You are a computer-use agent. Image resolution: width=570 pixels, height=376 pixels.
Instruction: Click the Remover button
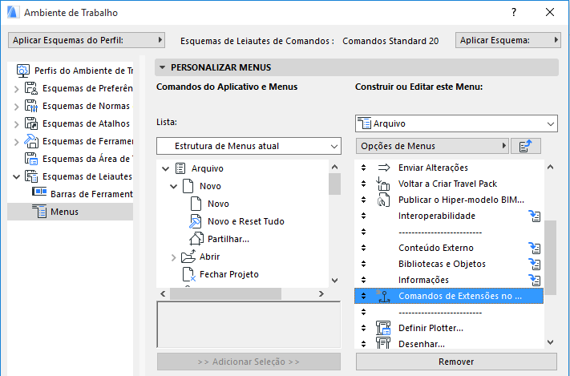455,362
